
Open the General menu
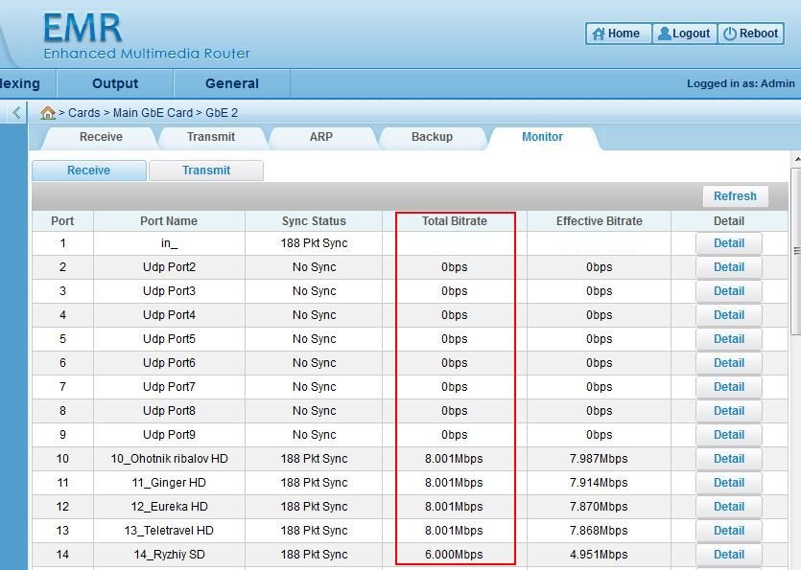[x=231, y=83]
